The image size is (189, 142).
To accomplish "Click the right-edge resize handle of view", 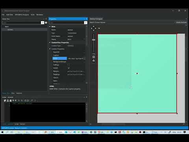I will 177,73.
